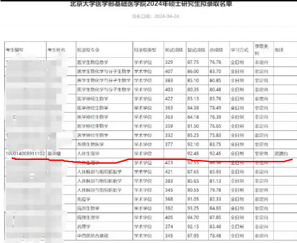Click the initial score 421
The width and height of the screenshot is (297, 243).
[169, 172]
